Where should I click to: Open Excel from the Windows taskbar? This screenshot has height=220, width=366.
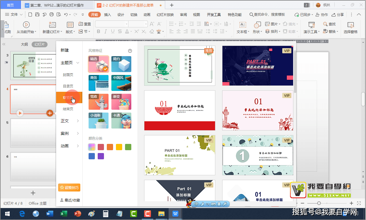(x=64, y=214)
